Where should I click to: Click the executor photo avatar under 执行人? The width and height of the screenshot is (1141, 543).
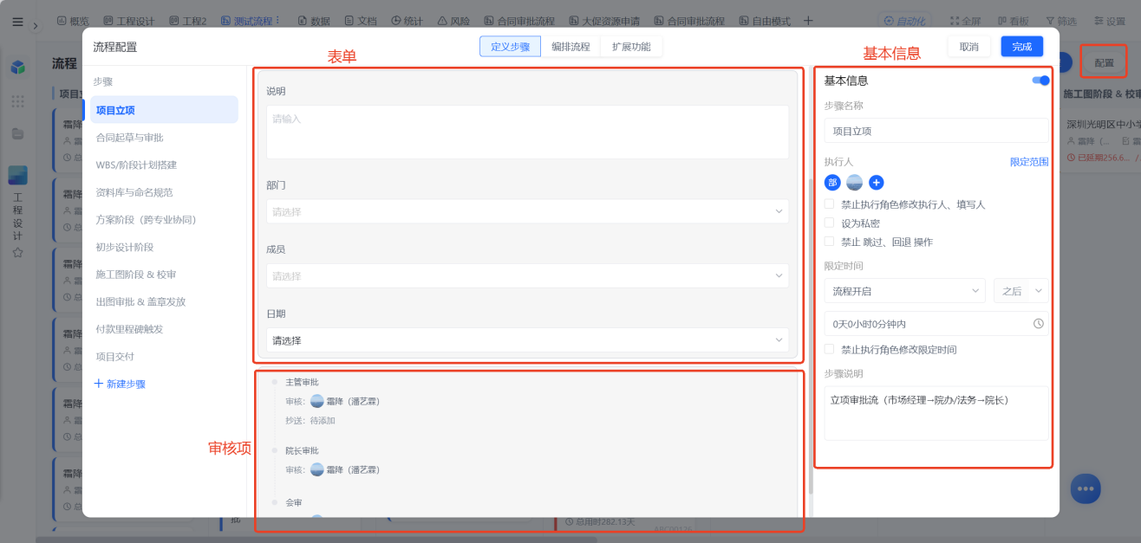click(854, 183)
